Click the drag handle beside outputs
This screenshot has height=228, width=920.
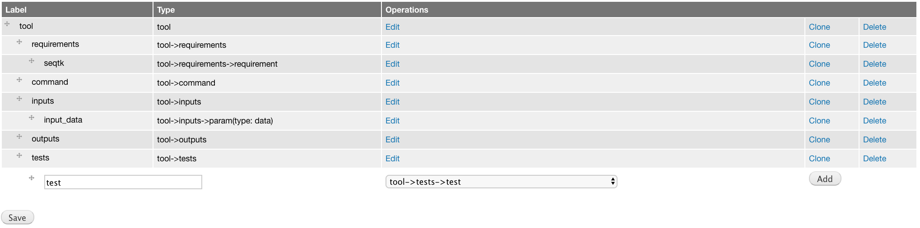click(x=19, y=137)
